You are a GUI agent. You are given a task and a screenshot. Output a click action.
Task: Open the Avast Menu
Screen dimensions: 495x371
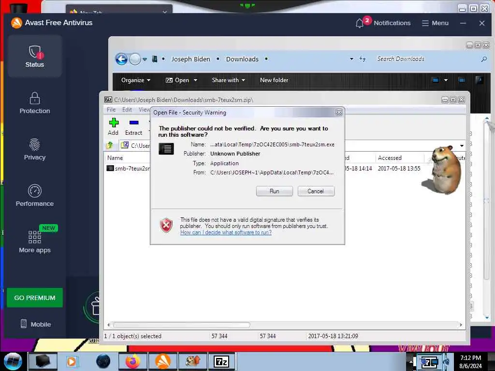click(435, 23)
